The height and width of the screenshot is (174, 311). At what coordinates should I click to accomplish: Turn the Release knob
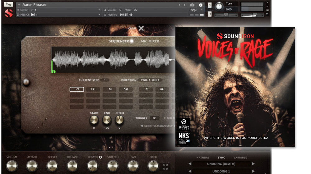pos(72,166)
